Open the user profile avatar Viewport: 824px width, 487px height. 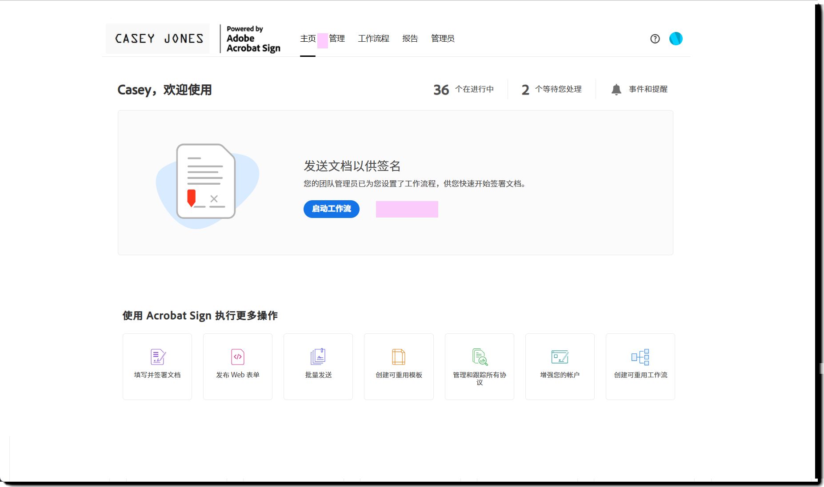click(676, 39)
